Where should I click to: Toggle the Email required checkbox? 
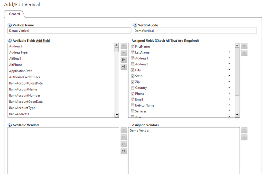[x=133, y=99]
